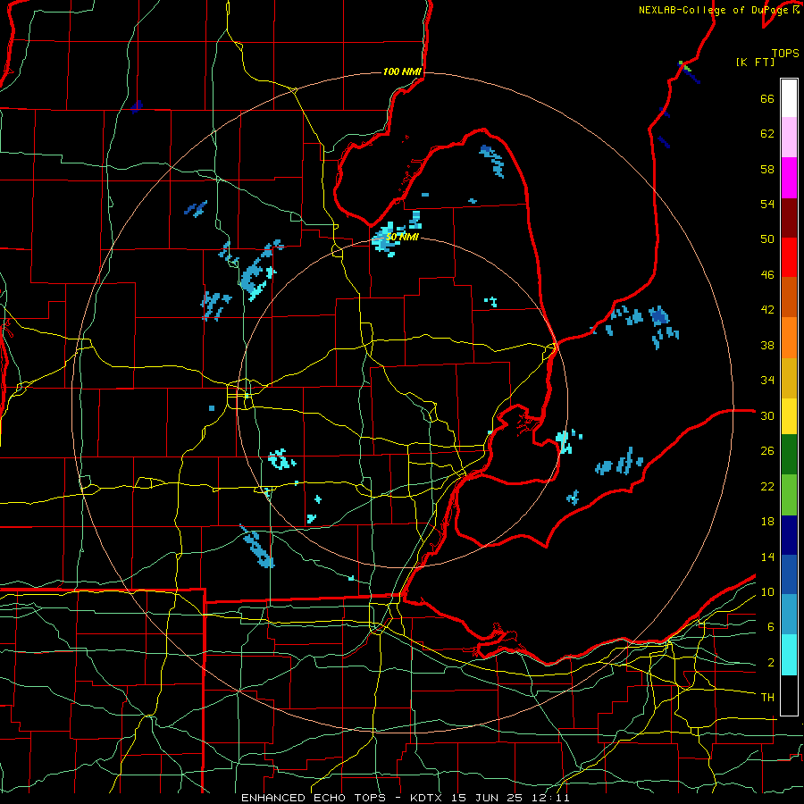Select the "22" legend value
This screenshot has height=804, width=804.
pyautogui.click(x=767, y=486)
